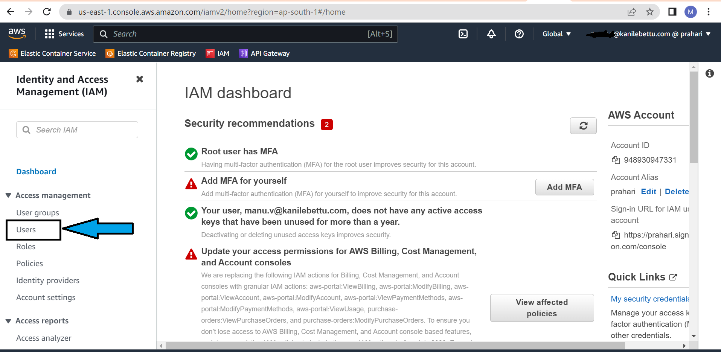
Task: Open the My security credentials link
Action: click(x=649, y=299)
